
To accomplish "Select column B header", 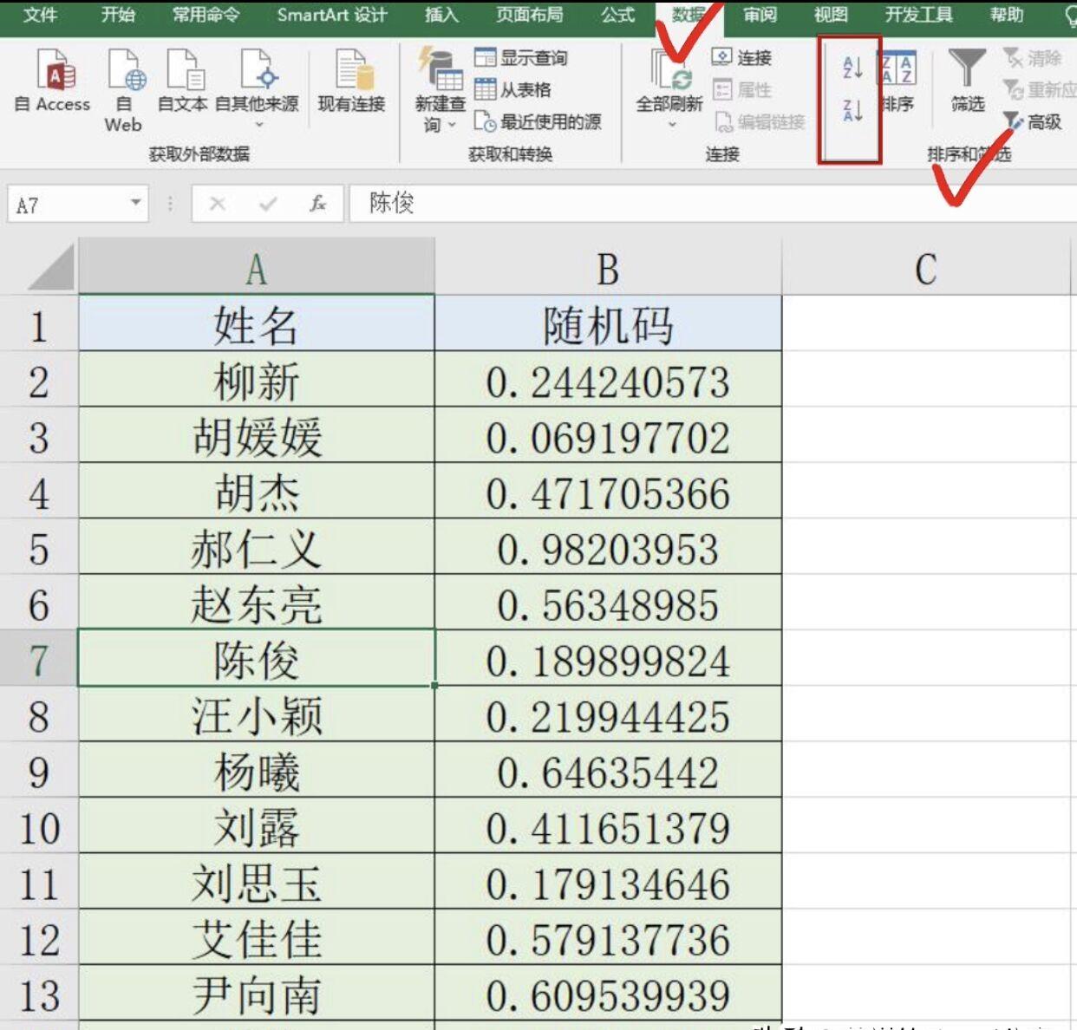I will tap(608, 268).
